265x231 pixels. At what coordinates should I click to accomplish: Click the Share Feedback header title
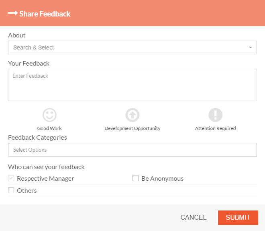45,14
